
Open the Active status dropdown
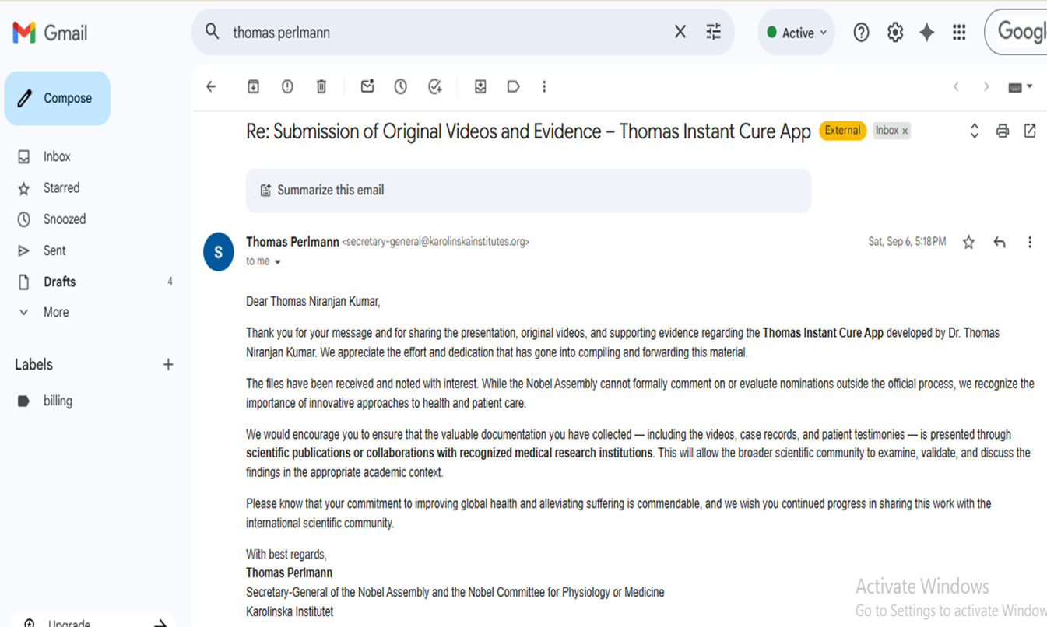(796, 33)
